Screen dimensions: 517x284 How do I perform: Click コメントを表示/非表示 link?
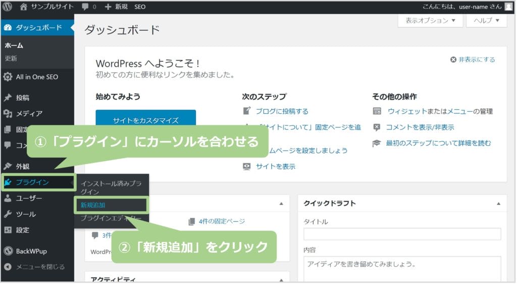420,127
